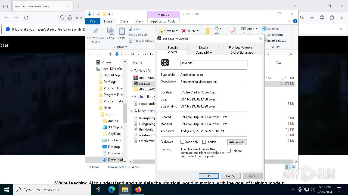Screen dimensions: 348x195
Task: Select Desktop in navigation tree
Action: [x=114, y=147]
